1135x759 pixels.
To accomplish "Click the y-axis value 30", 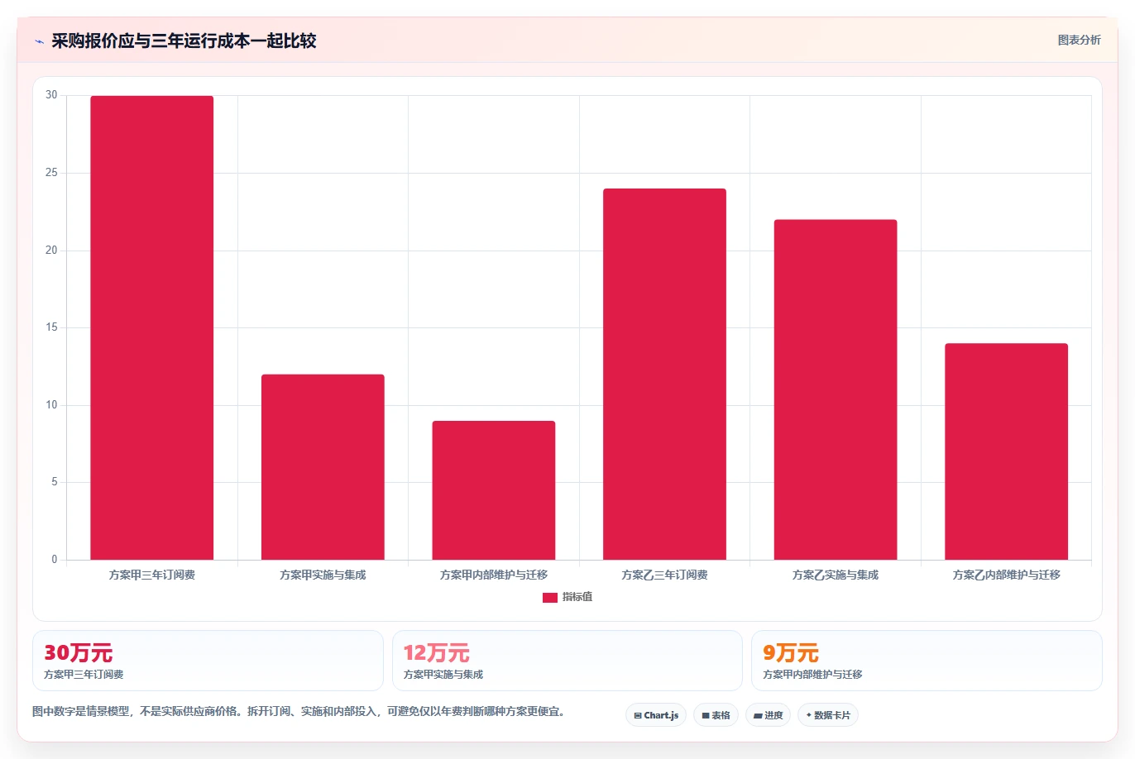I will (52, 95).
